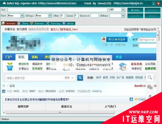Viewport: 162px width, 124px height.
Task: Click hot search term 去广告
Action: point(120,78)
